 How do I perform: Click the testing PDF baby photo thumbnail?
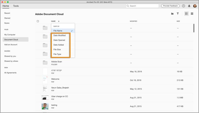coord(45,106)
